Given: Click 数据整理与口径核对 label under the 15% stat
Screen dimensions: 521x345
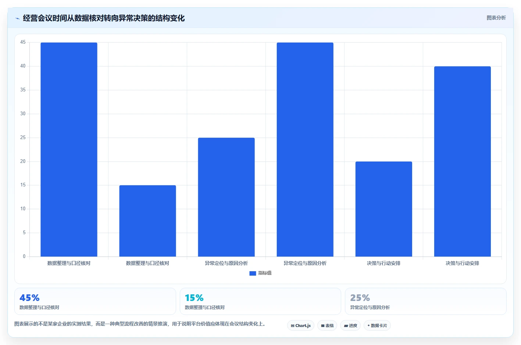Looking at the screenshot, I should click(x=204, y=308).
